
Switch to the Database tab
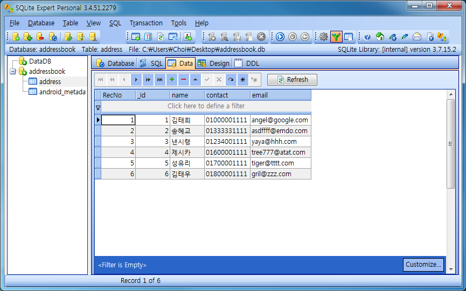click(115, 63)
